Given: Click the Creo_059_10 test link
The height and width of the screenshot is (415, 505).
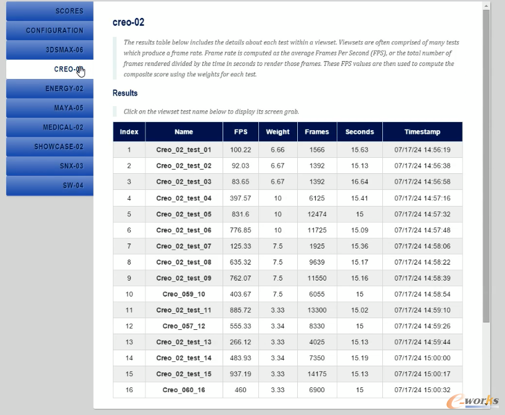Looking at the screenshot, I should (184, 294).
